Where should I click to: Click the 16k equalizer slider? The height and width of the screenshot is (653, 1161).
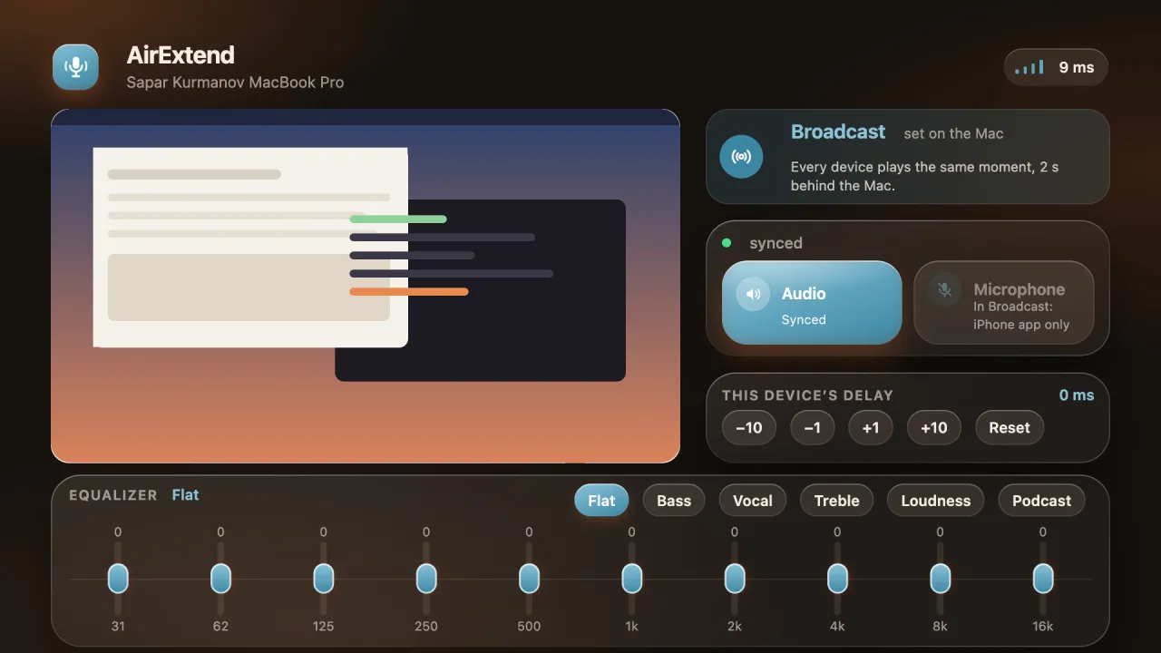pos(1043,579)
